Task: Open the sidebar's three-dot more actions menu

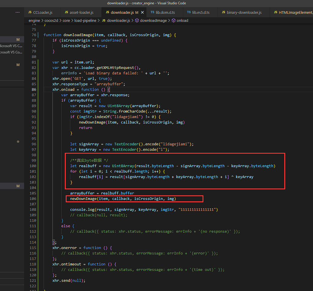Action: [x=18, y=12]
